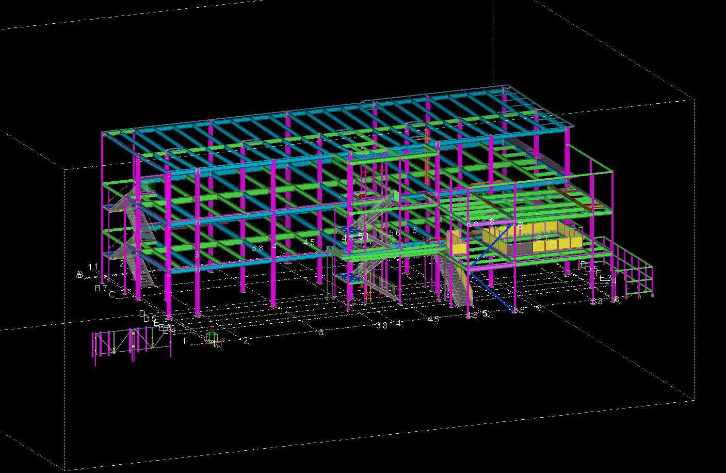The width and height of the screenshot is (726, 473).
Task: Pick grid label 1.1 at the far left
Action: (x=93, y=266)
